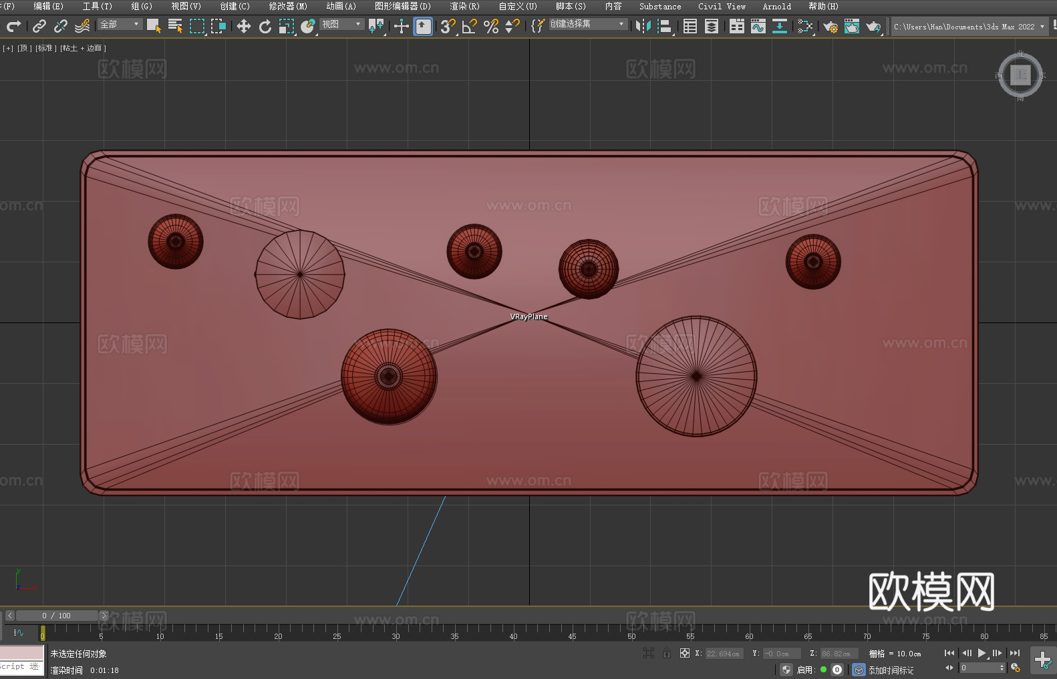Toggle Spinner Snap

click(512, 26)
